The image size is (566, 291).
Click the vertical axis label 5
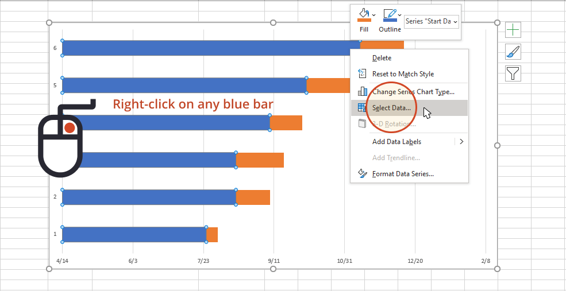pyautogui.click(x=55, y=86)
